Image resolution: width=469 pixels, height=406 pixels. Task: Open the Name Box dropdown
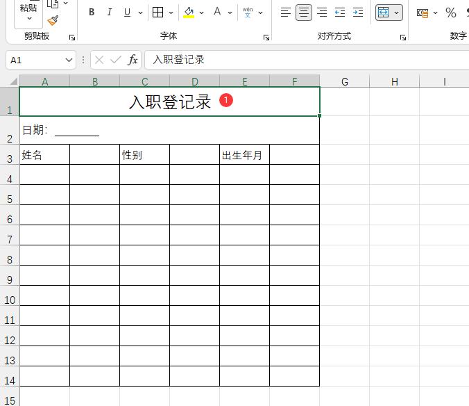coord(69,60)
